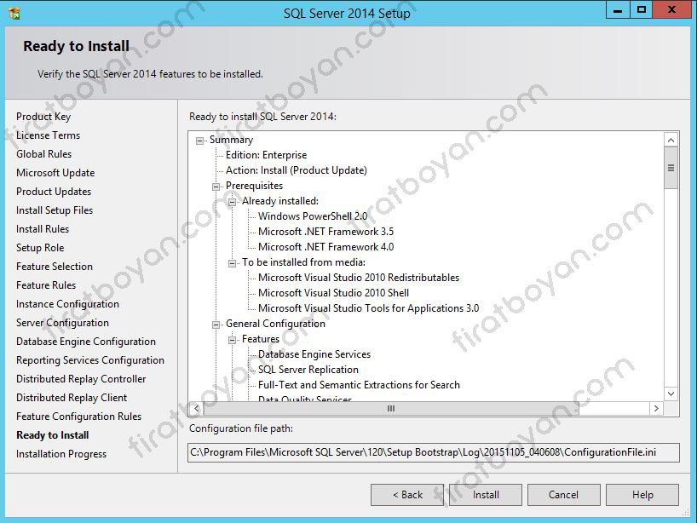Click the horizontal scrollbar right arrow

coord(656,408)
